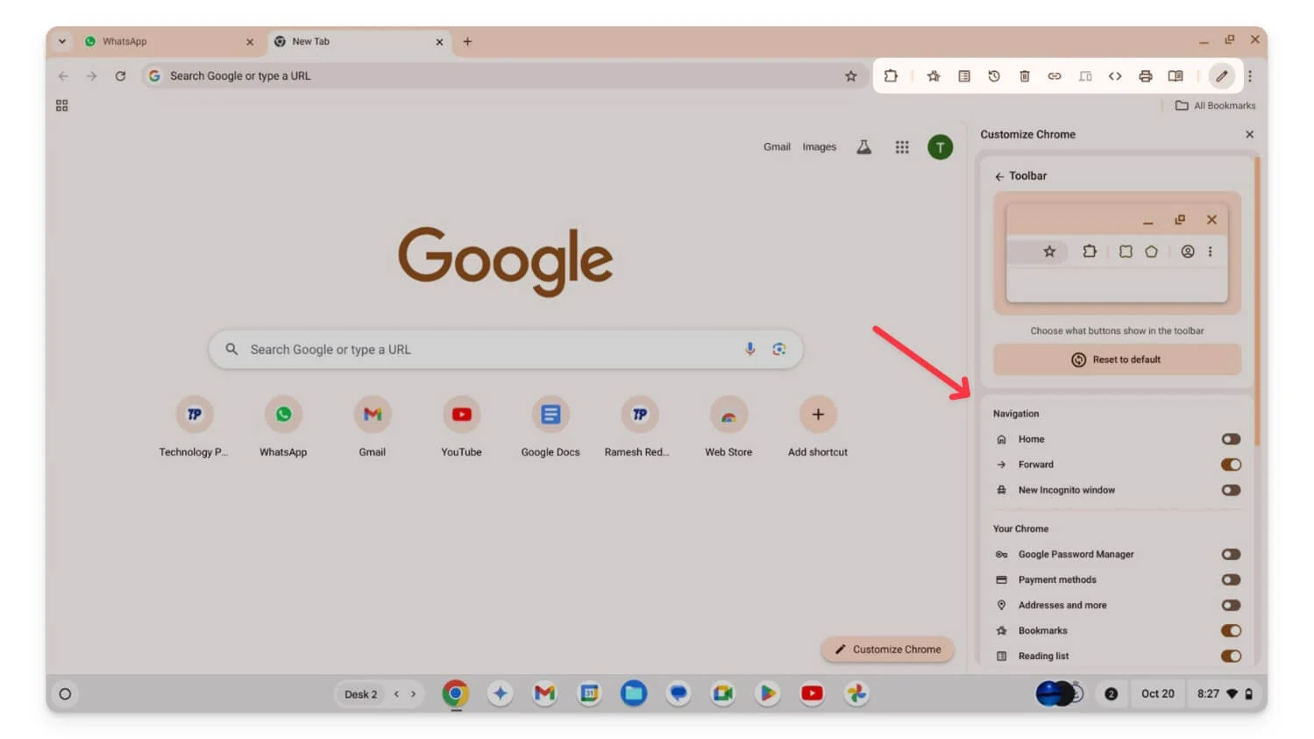
Task: Open Chrome from the shelf
Action: 455,694
